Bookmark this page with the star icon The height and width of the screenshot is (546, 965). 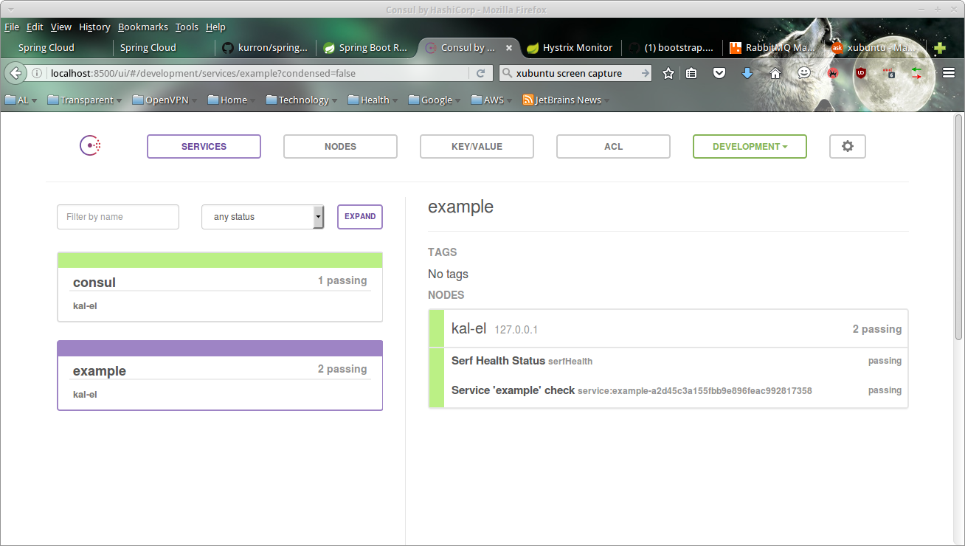668,73
